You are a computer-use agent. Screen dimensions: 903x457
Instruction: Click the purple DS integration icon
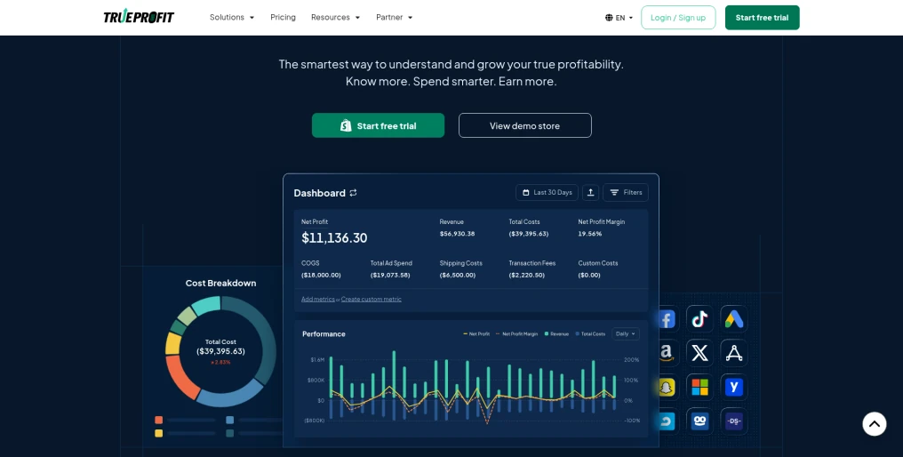click(x=734, y=421)
